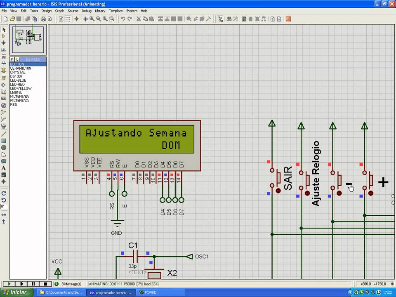Open the Windows Iniciar start button
The width and height of the screenshot is (396, 297).
click(x=16, y=292)
